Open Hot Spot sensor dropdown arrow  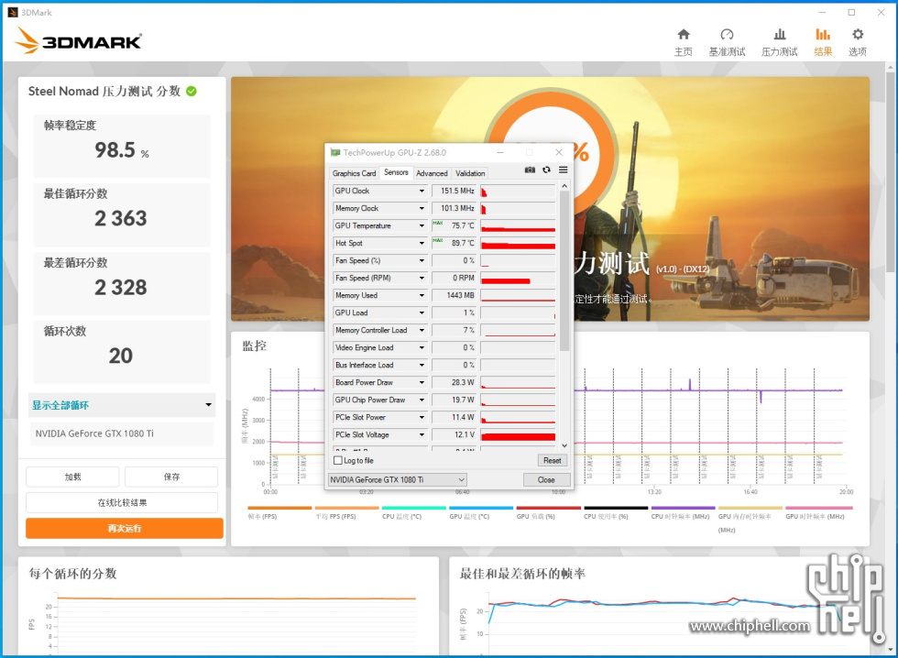coord(422,244)
